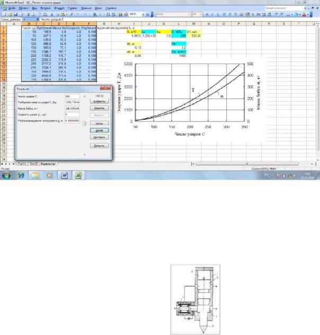The height and width of the screenshot is (335, 320).
Task: Open the font name dropdown
Action: 190,14
